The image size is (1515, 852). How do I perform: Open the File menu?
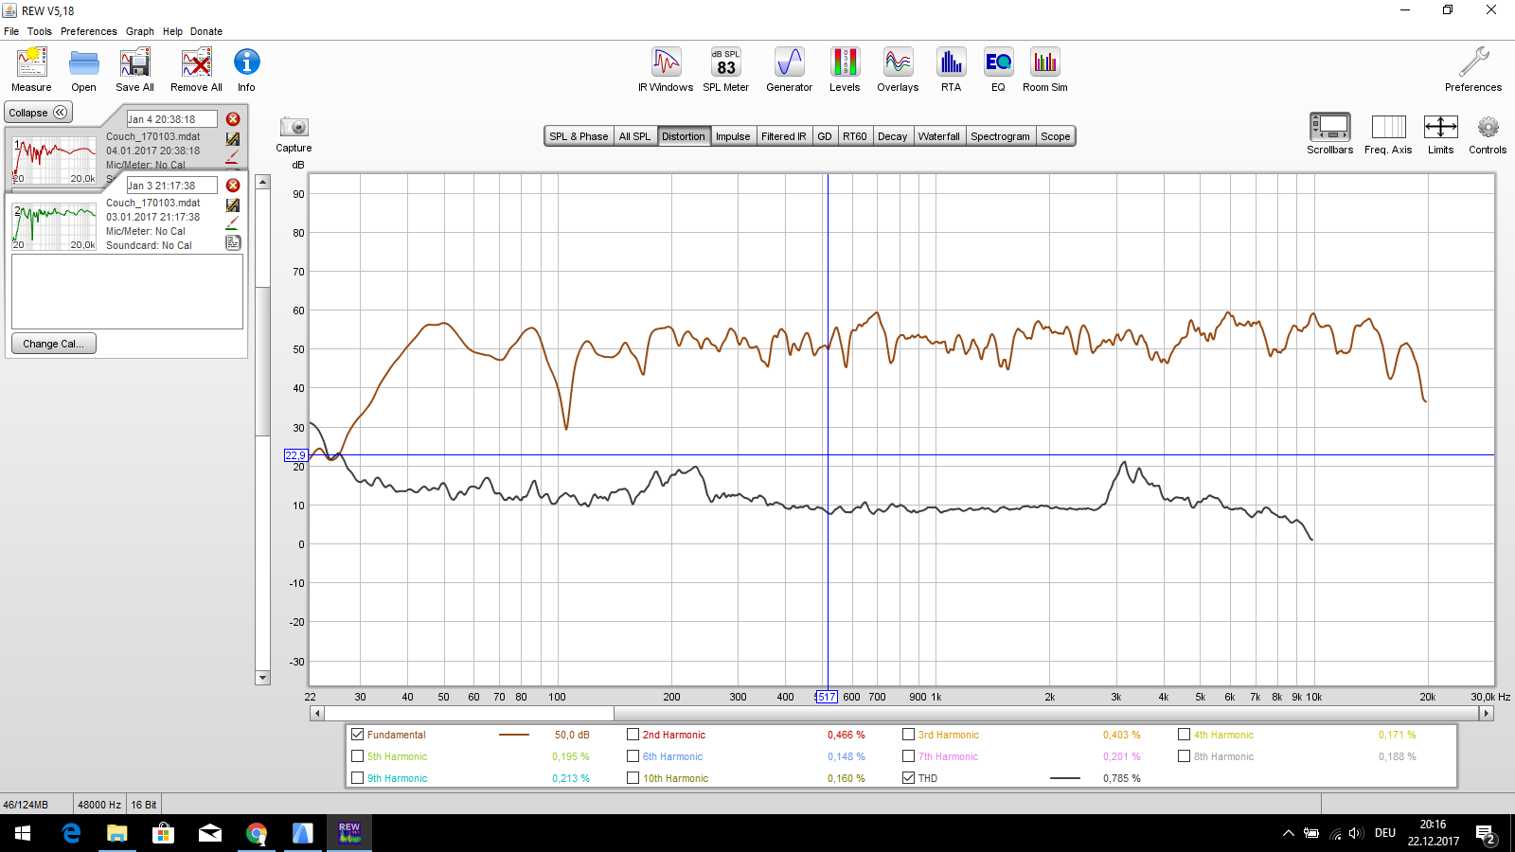[11, 31]
